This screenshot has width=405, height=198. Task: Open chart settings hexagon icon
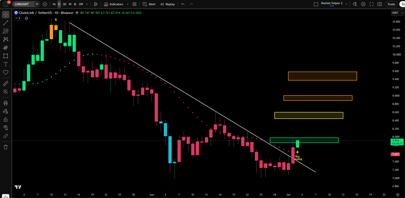(363, 4)
